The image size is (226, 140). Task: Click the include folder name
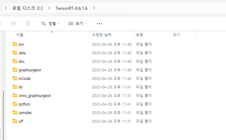click(24, 79)
